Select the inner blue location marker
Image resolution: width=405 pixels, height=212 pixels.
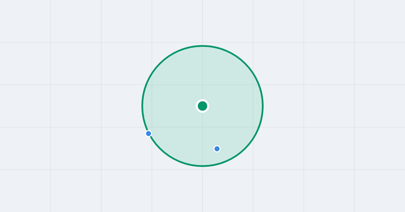click(217, 149)
